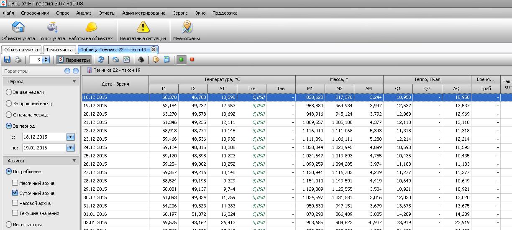The height and width of the screenshot is (230, 512).
Task: Click the M1 column header
Action: point(310,88)
